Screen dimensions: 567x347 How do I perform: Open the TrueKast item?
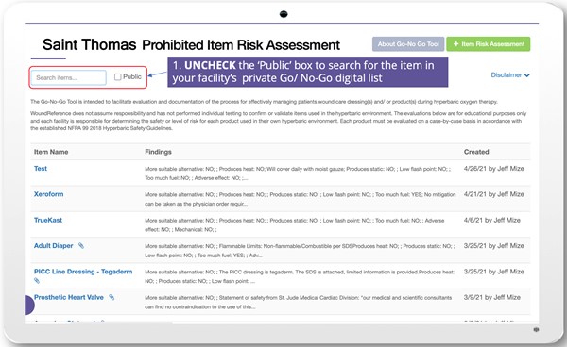[x=48, y=220]
